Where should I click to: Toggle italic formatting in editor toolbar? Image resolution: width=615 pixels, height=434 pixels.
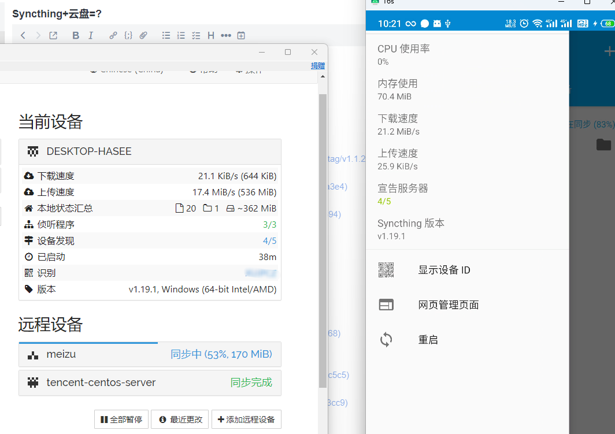91,36
